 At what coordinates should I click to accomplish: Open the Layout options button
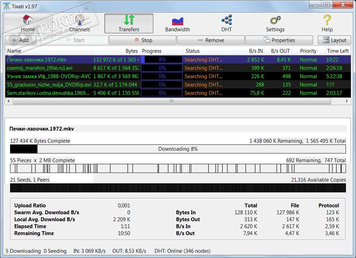point(334,40)
